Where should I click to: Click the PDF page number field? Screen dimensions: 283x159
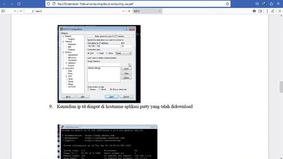(x=30, y=11)
